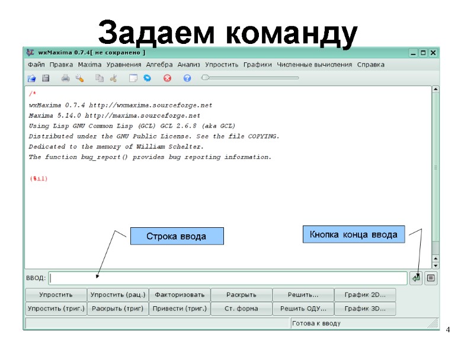Click the (%i1) input prompt

coord(39,179)
